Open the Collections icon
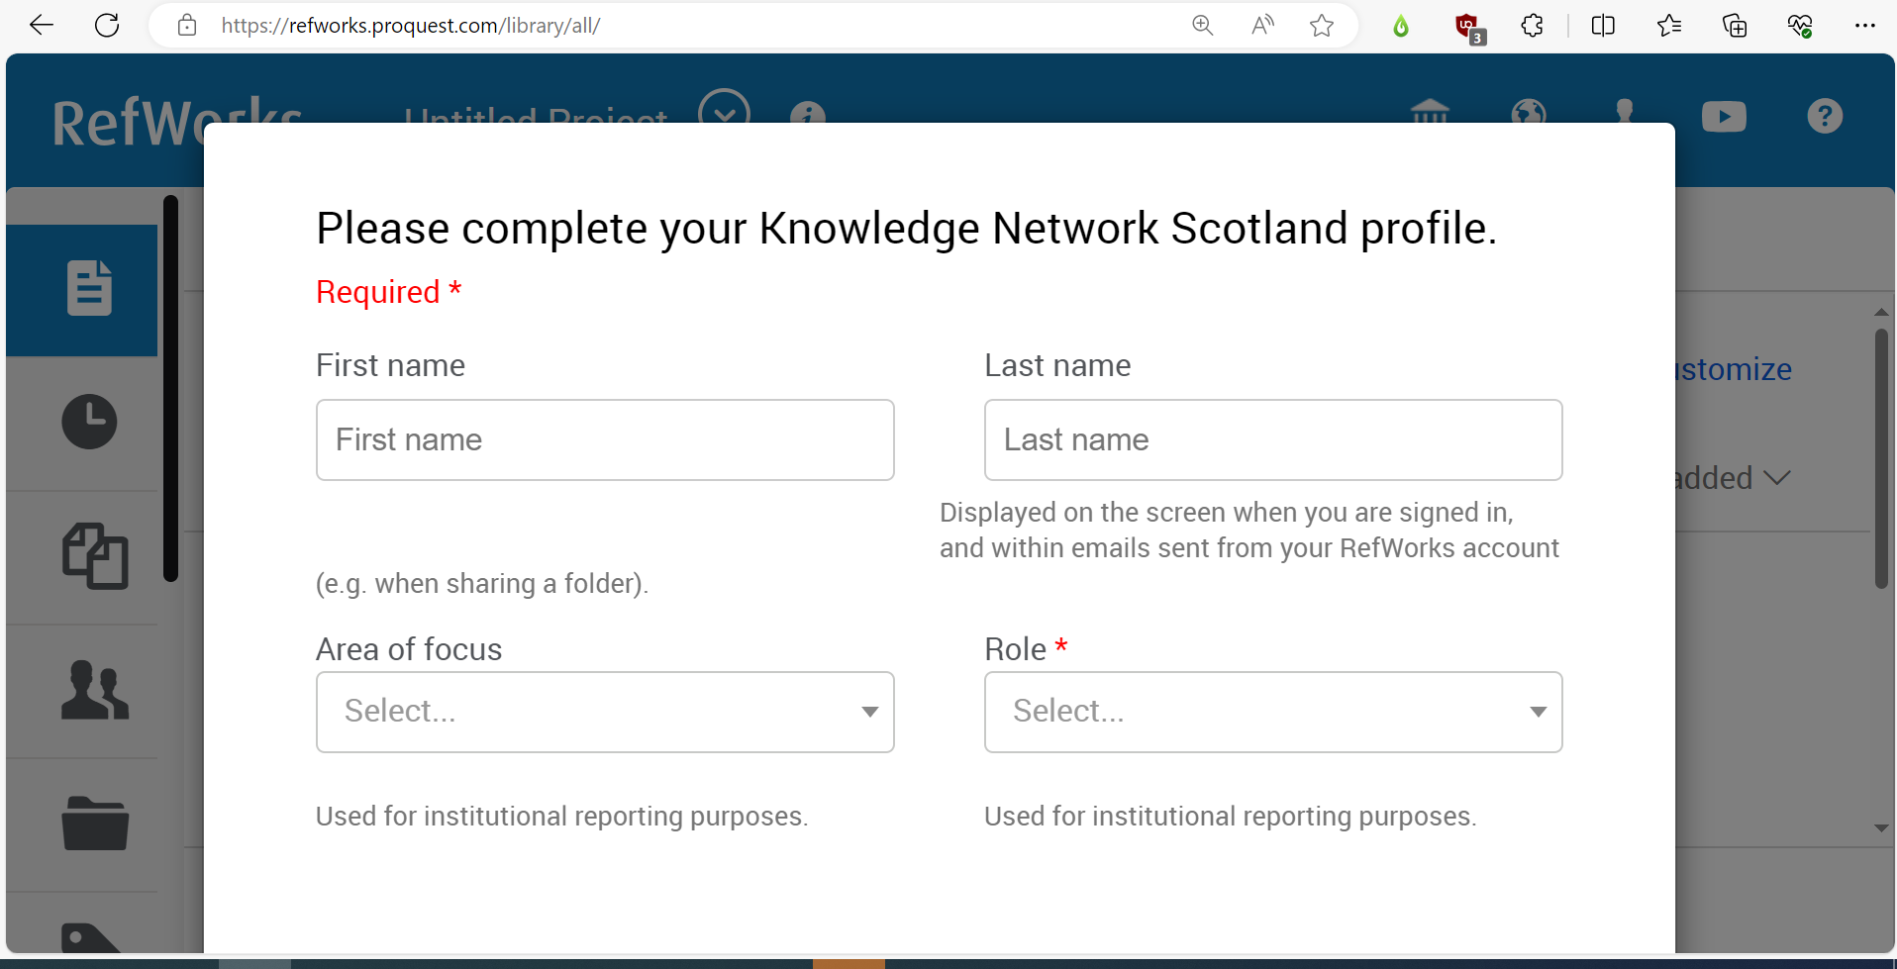 click(1735, 26)
